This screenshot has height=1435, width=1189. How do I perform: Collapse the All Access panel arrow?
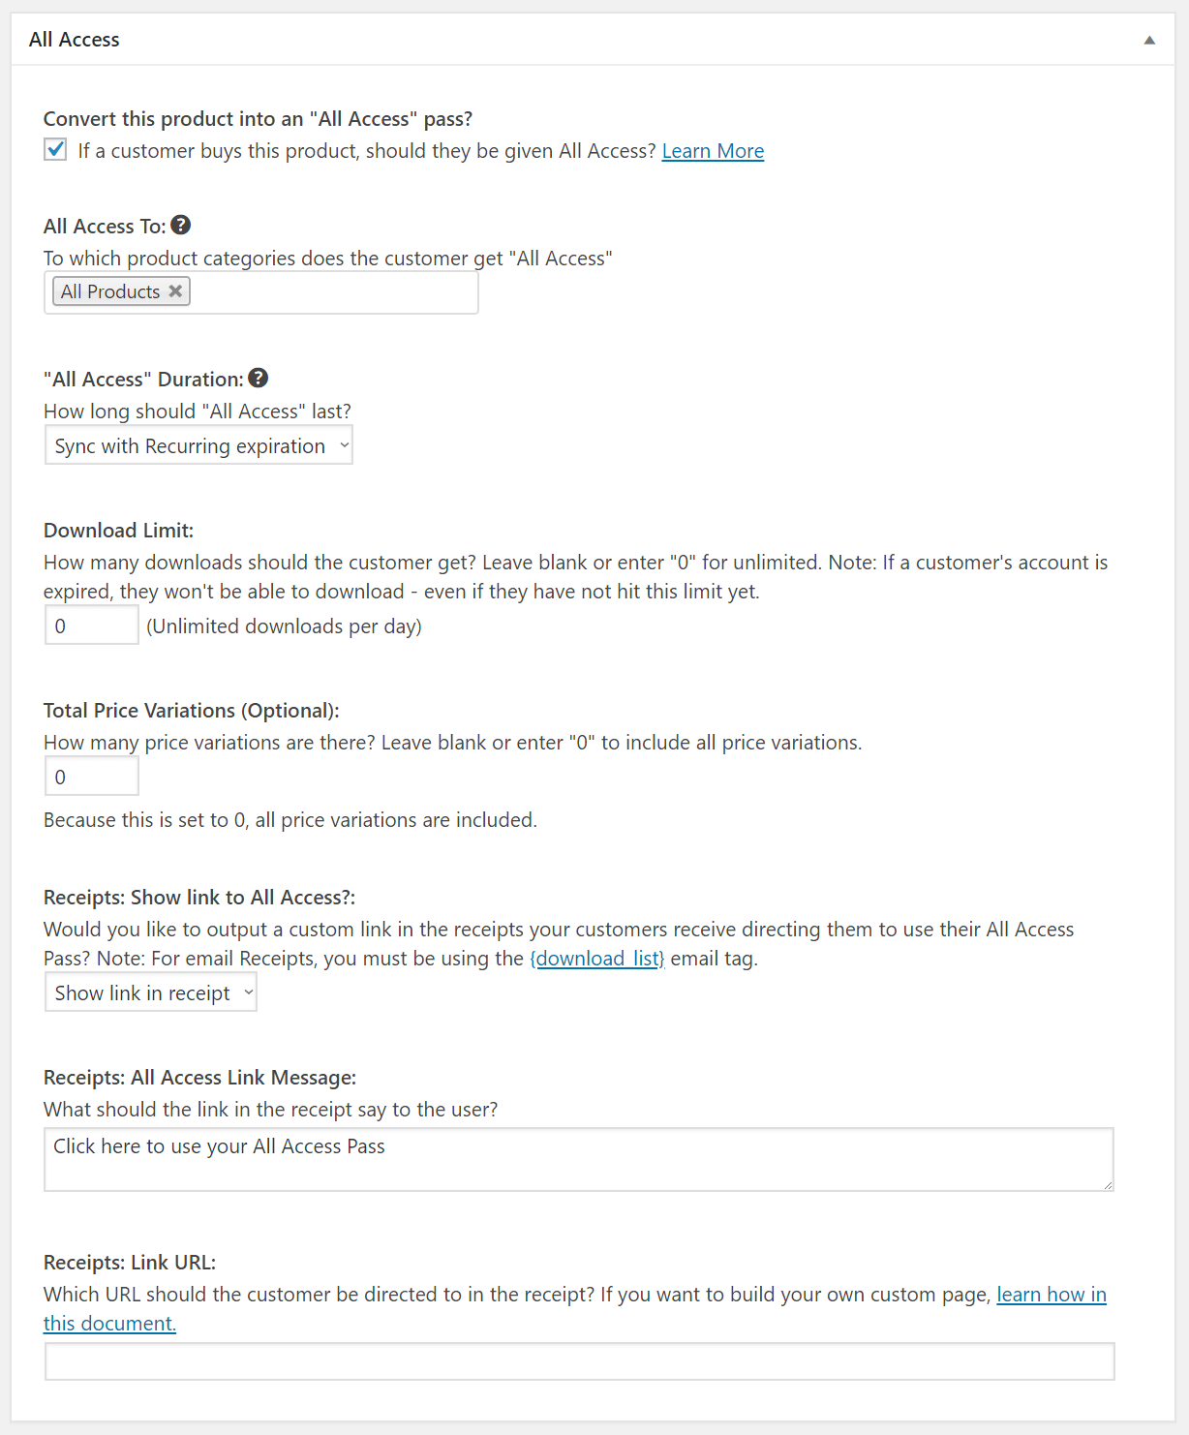(1149, 40)
